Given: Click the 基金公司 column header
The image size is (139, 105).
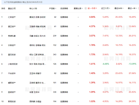Looking at the screenshot, I should tap(12, 8).
